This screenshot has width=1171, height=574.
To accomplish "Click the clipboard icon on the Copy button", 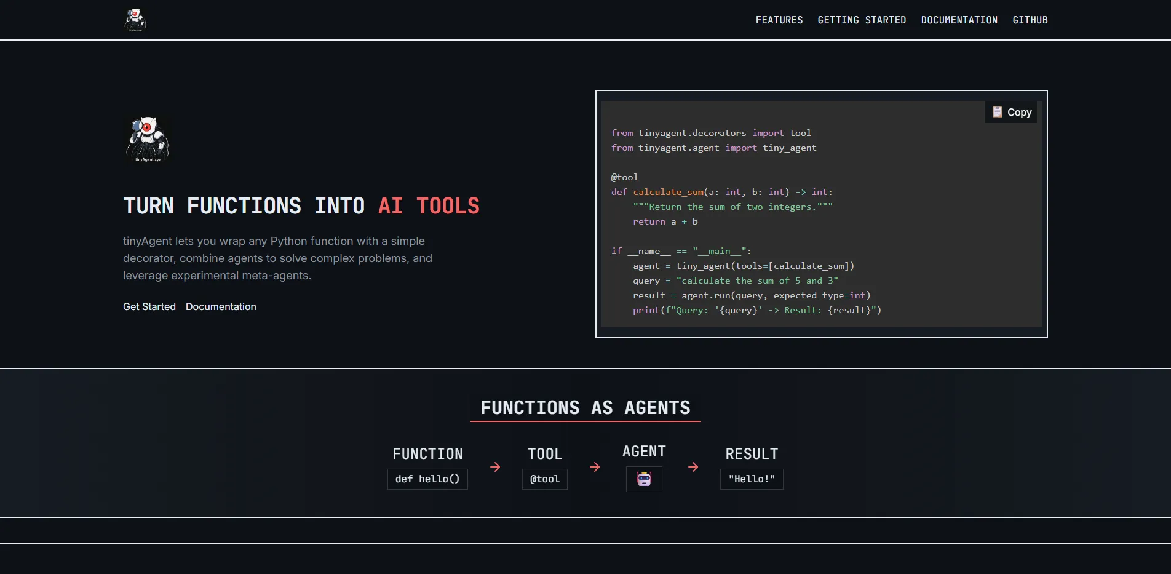I will click(x=997, y=112).
